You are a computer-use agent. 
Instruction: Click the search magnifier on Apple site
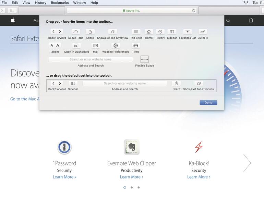click(228, 21)
